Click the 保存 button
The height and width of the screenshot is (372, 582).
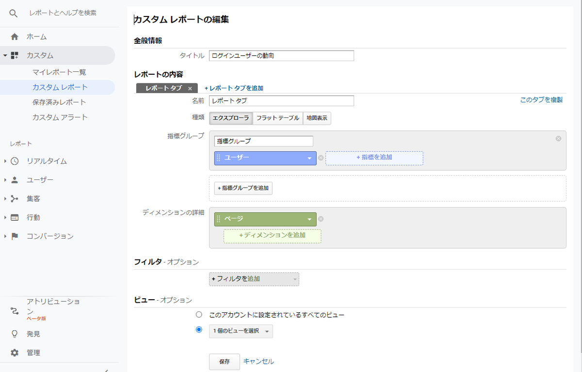tap(224, 361)
